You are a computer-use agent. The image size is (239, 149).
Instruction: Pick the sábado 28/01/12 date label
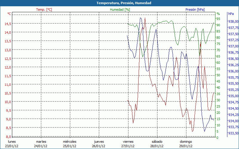pyautogui.click(x=157, y=144)
